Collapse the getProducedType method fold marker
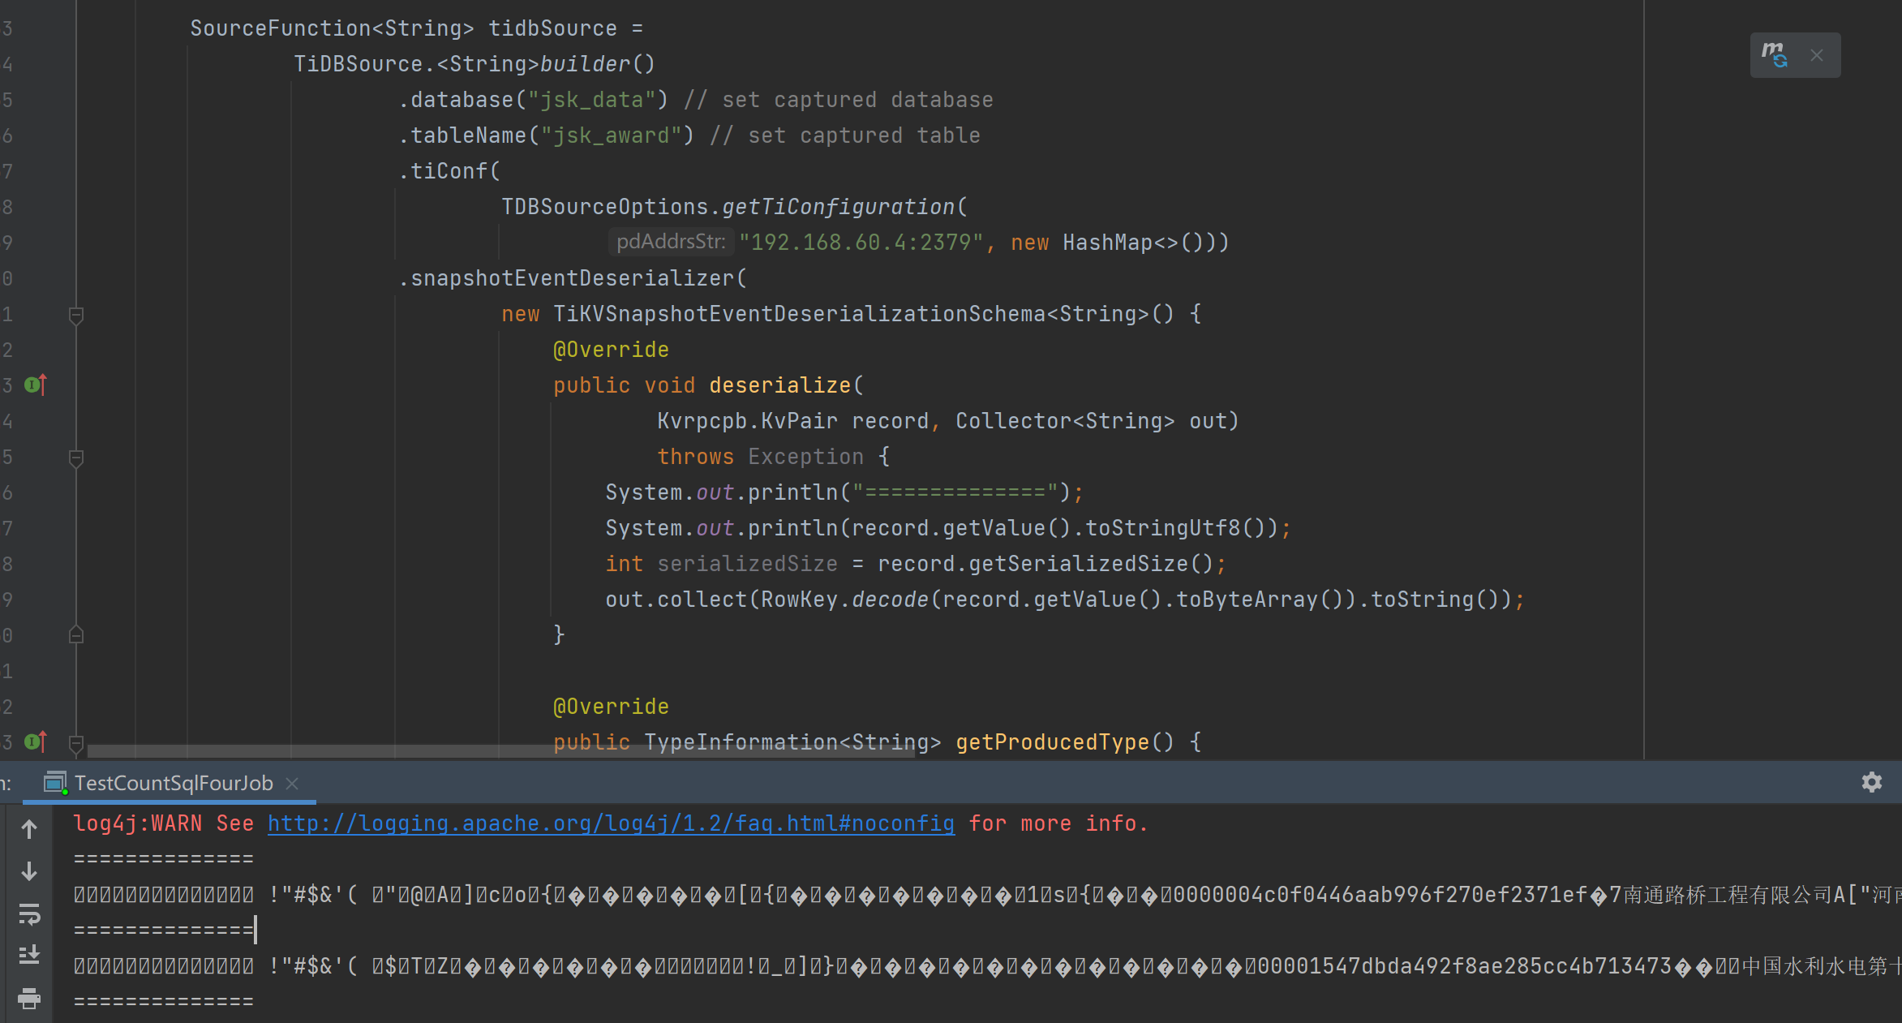This screenshot has height=1023, width=1902. (76, 741)
